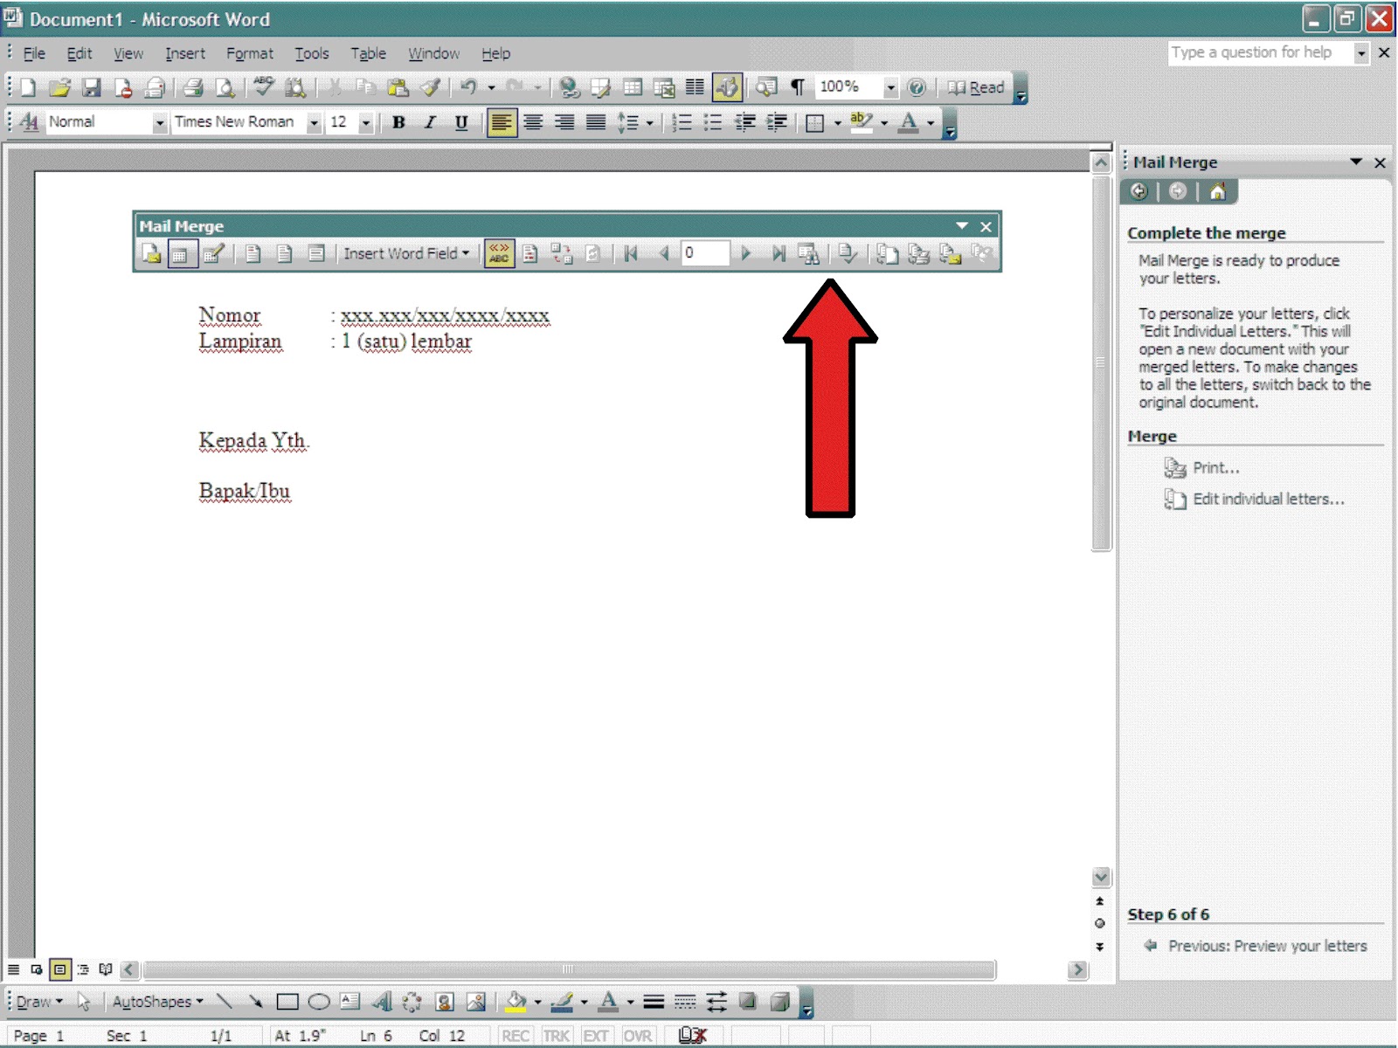Click the Highlight color button

pyautogui.click(x=862, y=122)
